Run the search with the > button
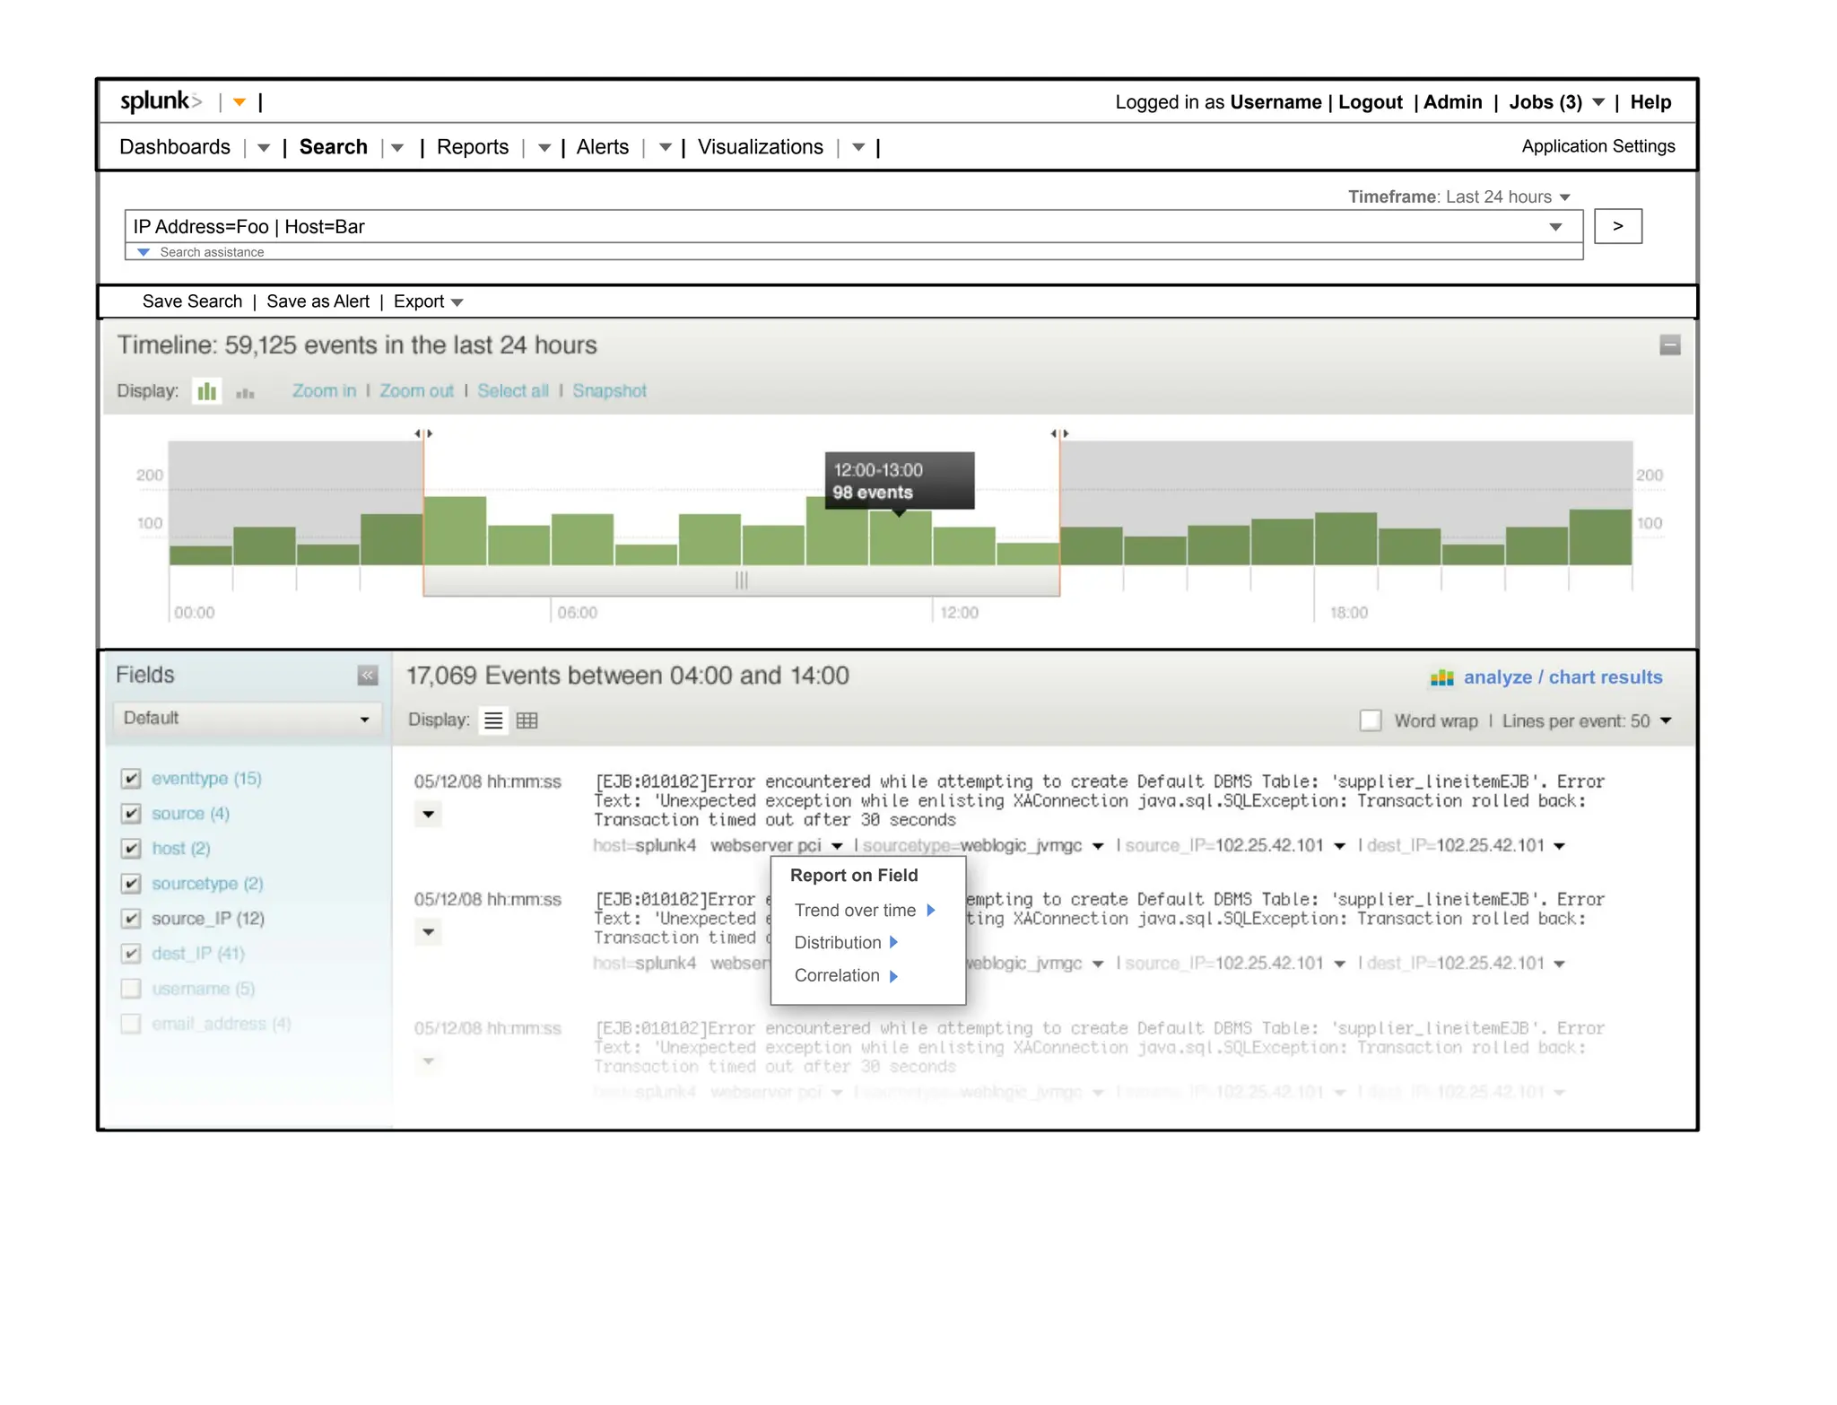Screen dimensions: 1837x1405 (x=1617, y=226)
